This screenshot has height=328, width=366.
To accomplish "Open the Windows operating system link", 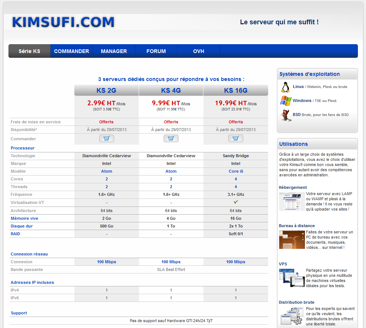I will point(302,100).
